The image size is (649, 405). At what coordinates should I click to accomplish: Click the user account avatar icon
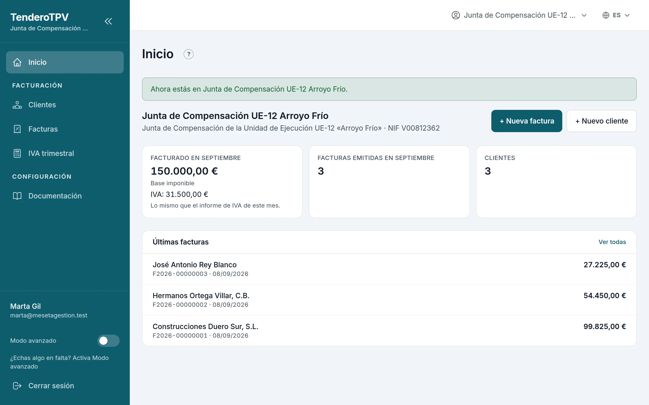click(x=456, y=15)
